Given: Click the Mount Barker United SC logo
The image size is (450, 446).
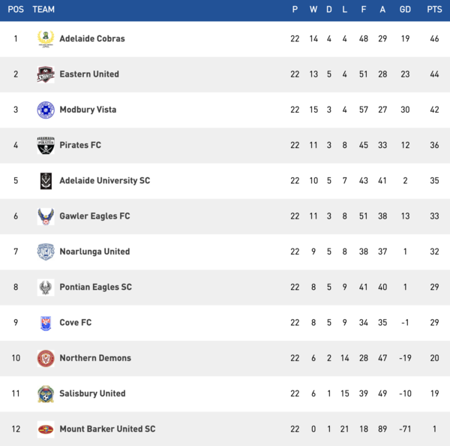Looking at the screenshot, I should (46, 429).
